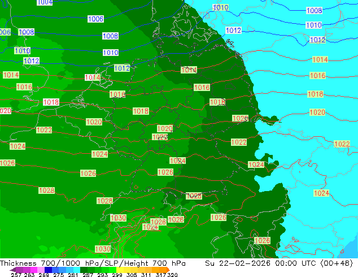Pick the bright magenta legend swatch

(x=33, y=270)
